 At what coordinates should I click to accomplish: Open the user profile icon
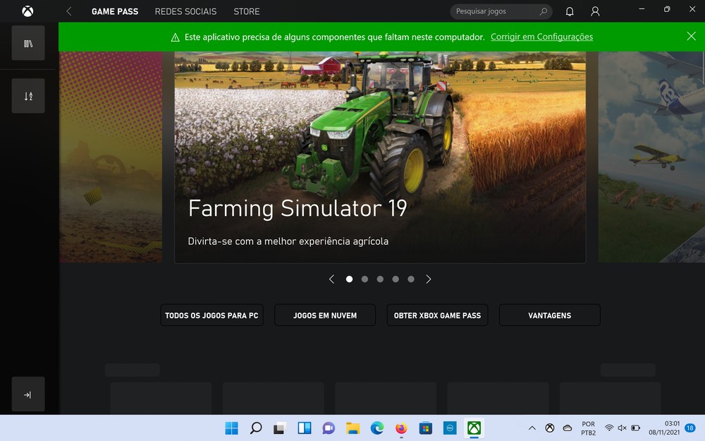(x=596, y=11)
